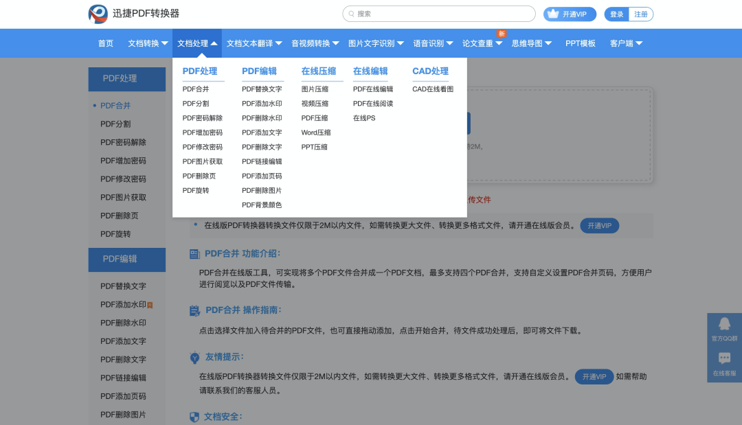742x425 pixels.
Task: Open PDF删除图片 in the left sidebar
Action: 123,415
